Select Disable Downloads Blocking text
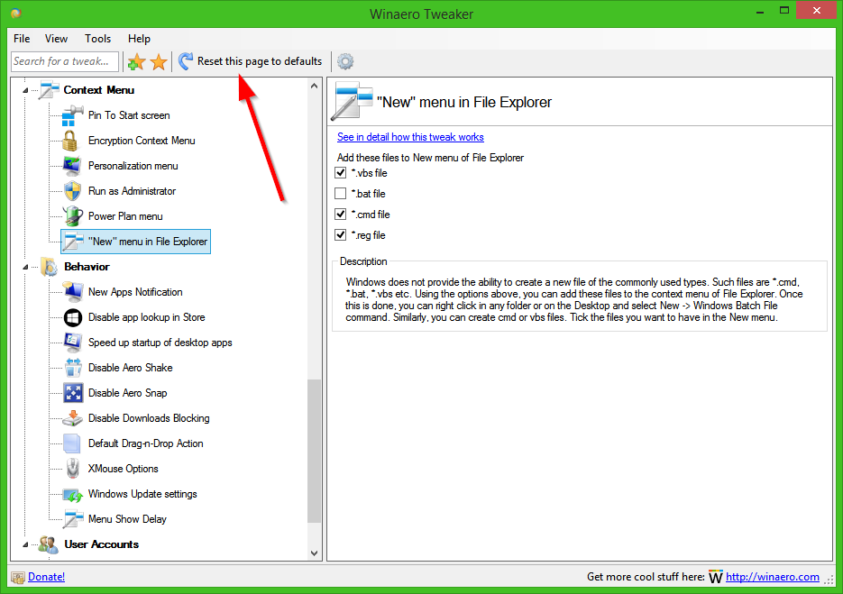The image size is (843, 594). (149, 419)
